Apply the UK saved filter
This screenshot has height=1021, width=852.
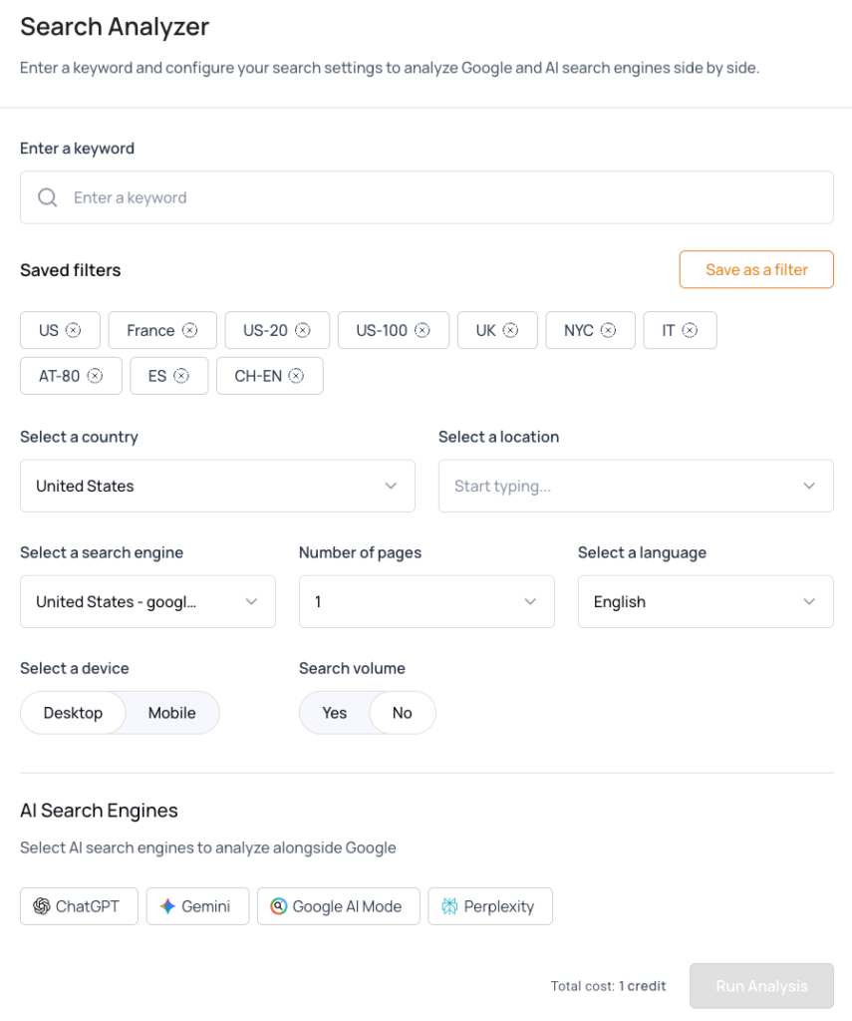(x=485, y=330)
